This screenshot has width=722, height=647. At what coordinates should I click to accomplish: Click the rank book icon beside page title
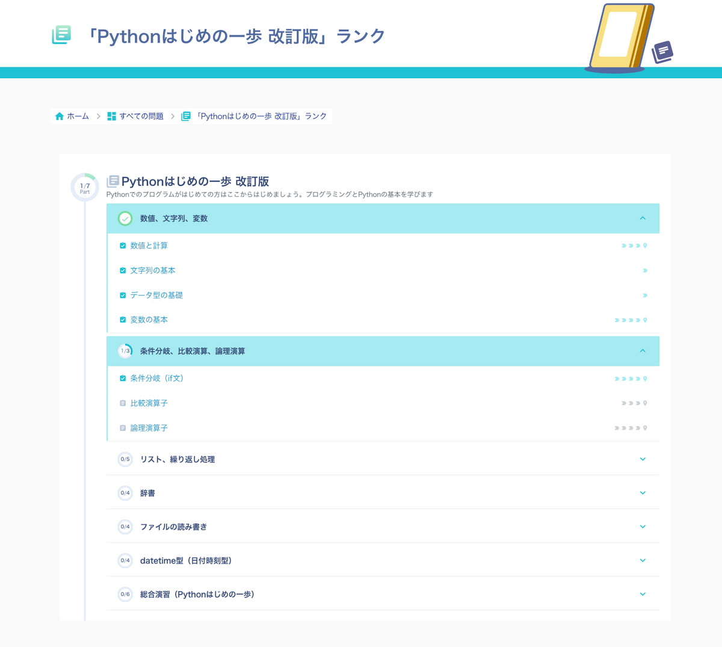pyautogui.click(x=61, y=35)
